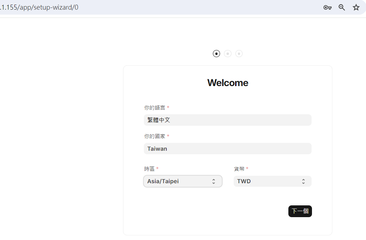366x240 pixels.
Task: Click the red asterisk next to 貨幣
Action: coord(247,168)
